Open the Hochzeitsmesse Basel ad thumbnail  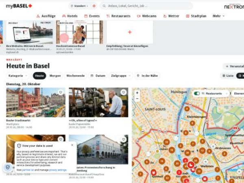80,32
